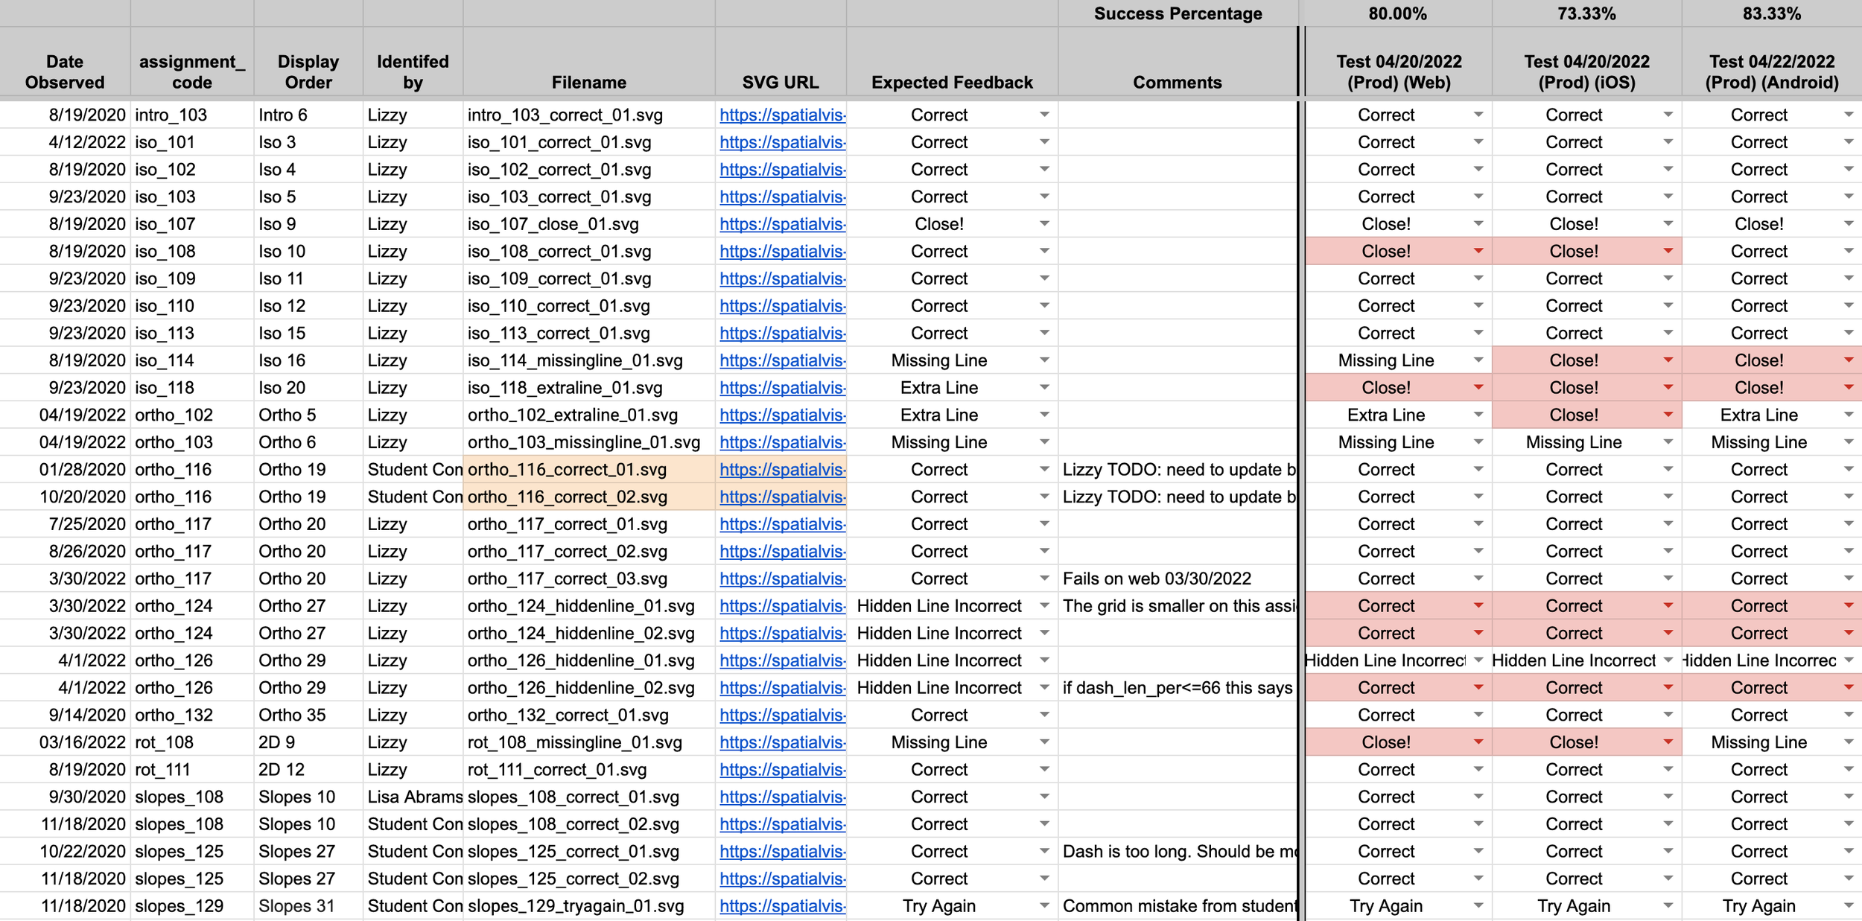Select the 80.00% success cell

[1397, 13]
